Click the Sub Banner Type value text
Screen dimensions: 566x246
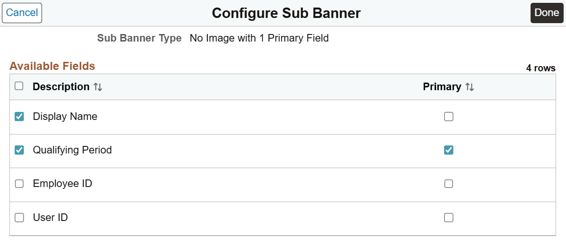pyautogui.click(x=259, y=38)
